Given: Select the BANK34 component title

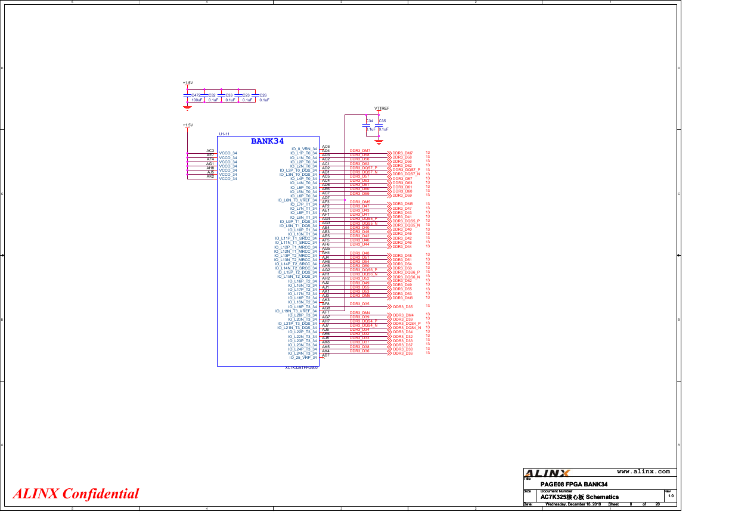Looking at the screenshot, I should tap(268, 141).
